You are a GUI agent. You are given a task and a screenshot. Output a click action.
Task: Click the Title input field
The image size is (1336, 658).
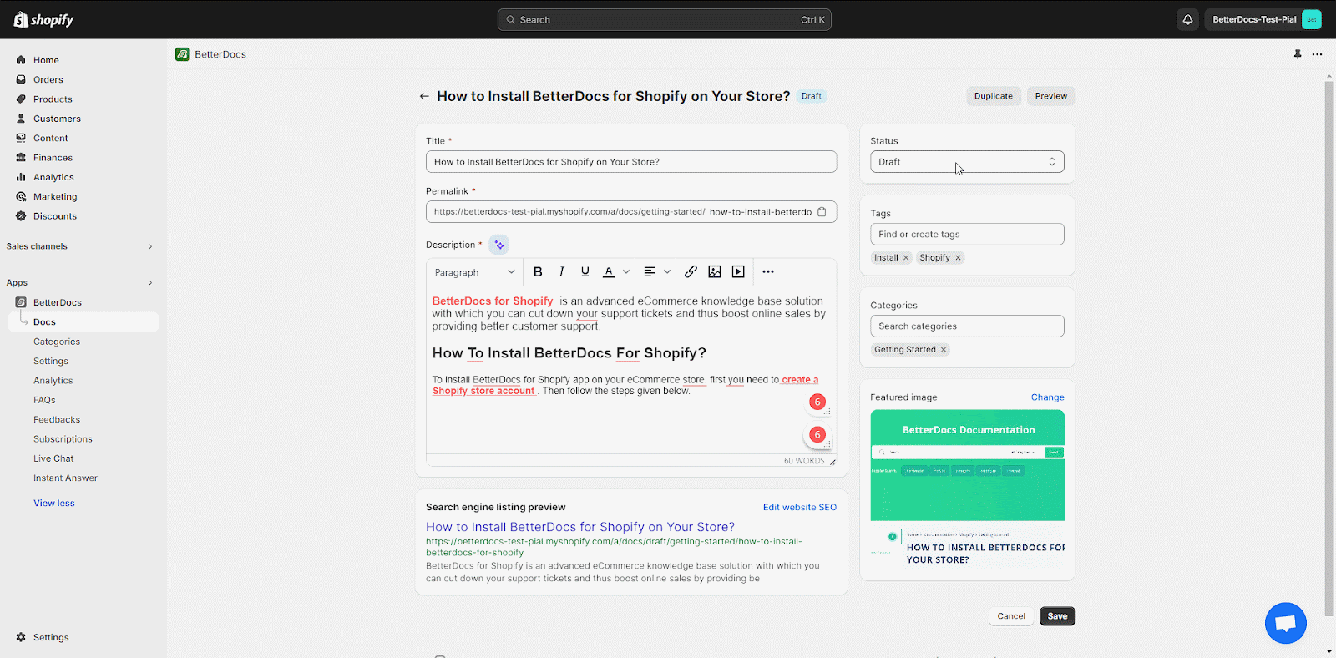coord(631,162)
